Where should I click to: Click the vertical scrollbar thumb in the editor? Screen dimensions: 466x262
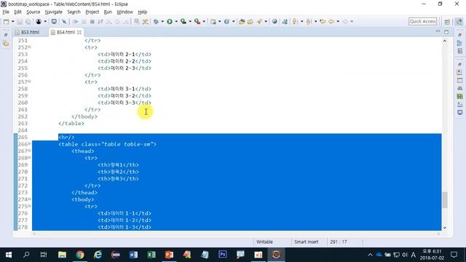point(445,199)
